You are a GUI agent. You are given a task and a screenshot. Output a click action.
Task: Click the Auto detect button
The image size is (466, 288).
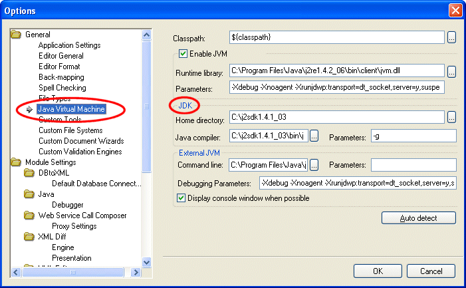coord(418,218)
